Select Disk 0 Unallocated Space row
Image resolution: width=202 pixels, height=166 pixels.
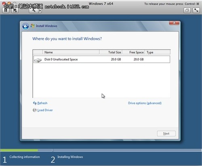102,59
